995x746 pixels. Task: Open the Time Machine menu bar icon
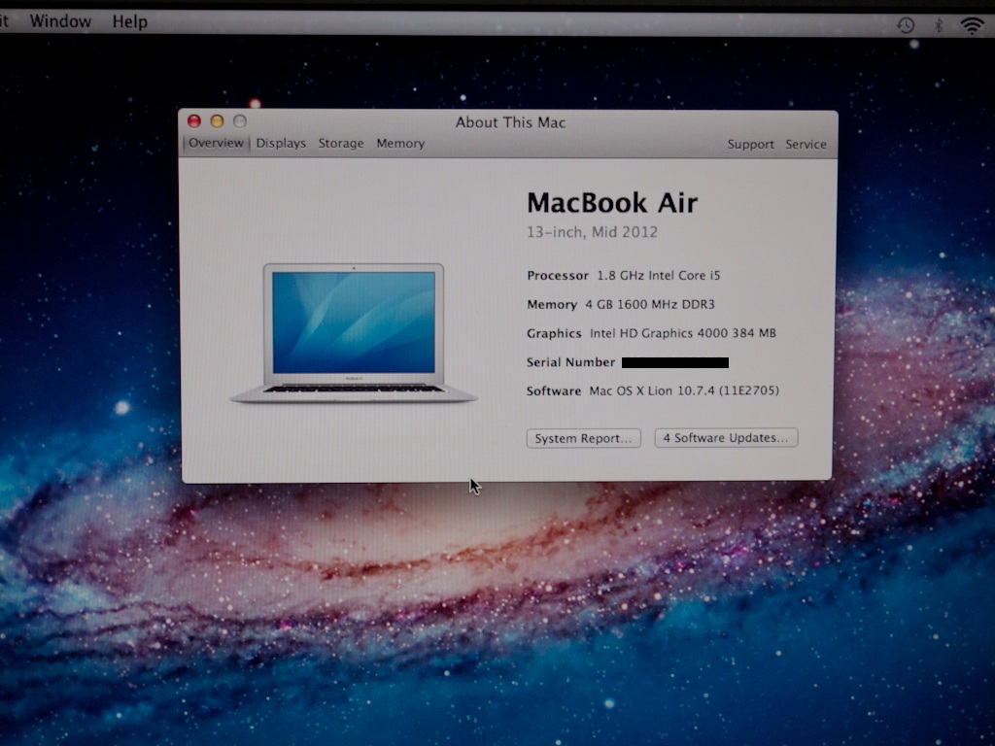tap(906, 25)
